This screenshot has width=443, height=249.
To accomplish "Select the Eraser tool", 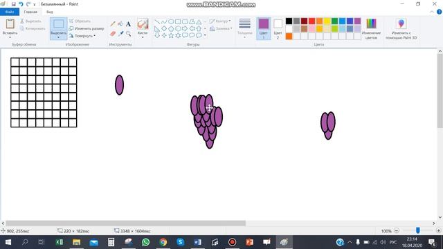I will pyautogui.click(x=113, y=34).
